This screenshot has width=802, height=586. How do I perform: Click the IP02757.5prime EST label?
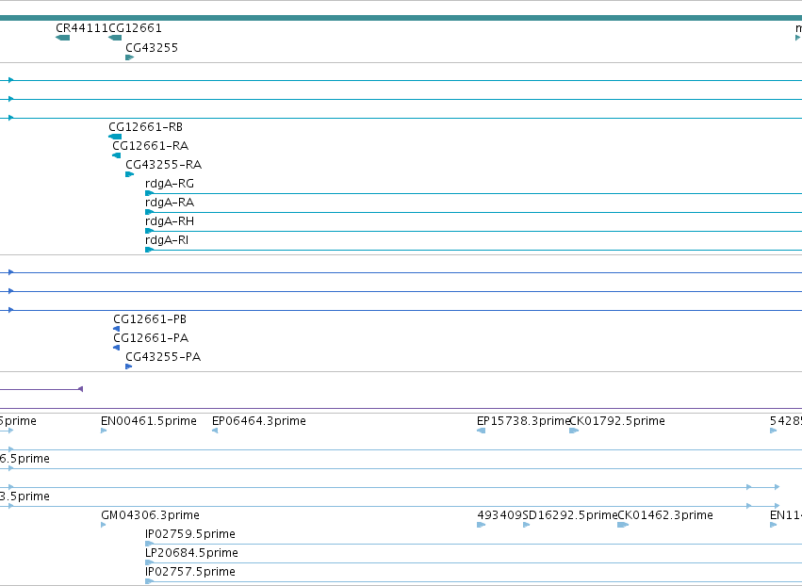pos(190,572)
